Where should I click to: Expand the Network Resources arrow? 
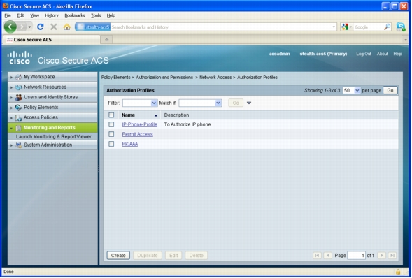(x=11, y=87)
